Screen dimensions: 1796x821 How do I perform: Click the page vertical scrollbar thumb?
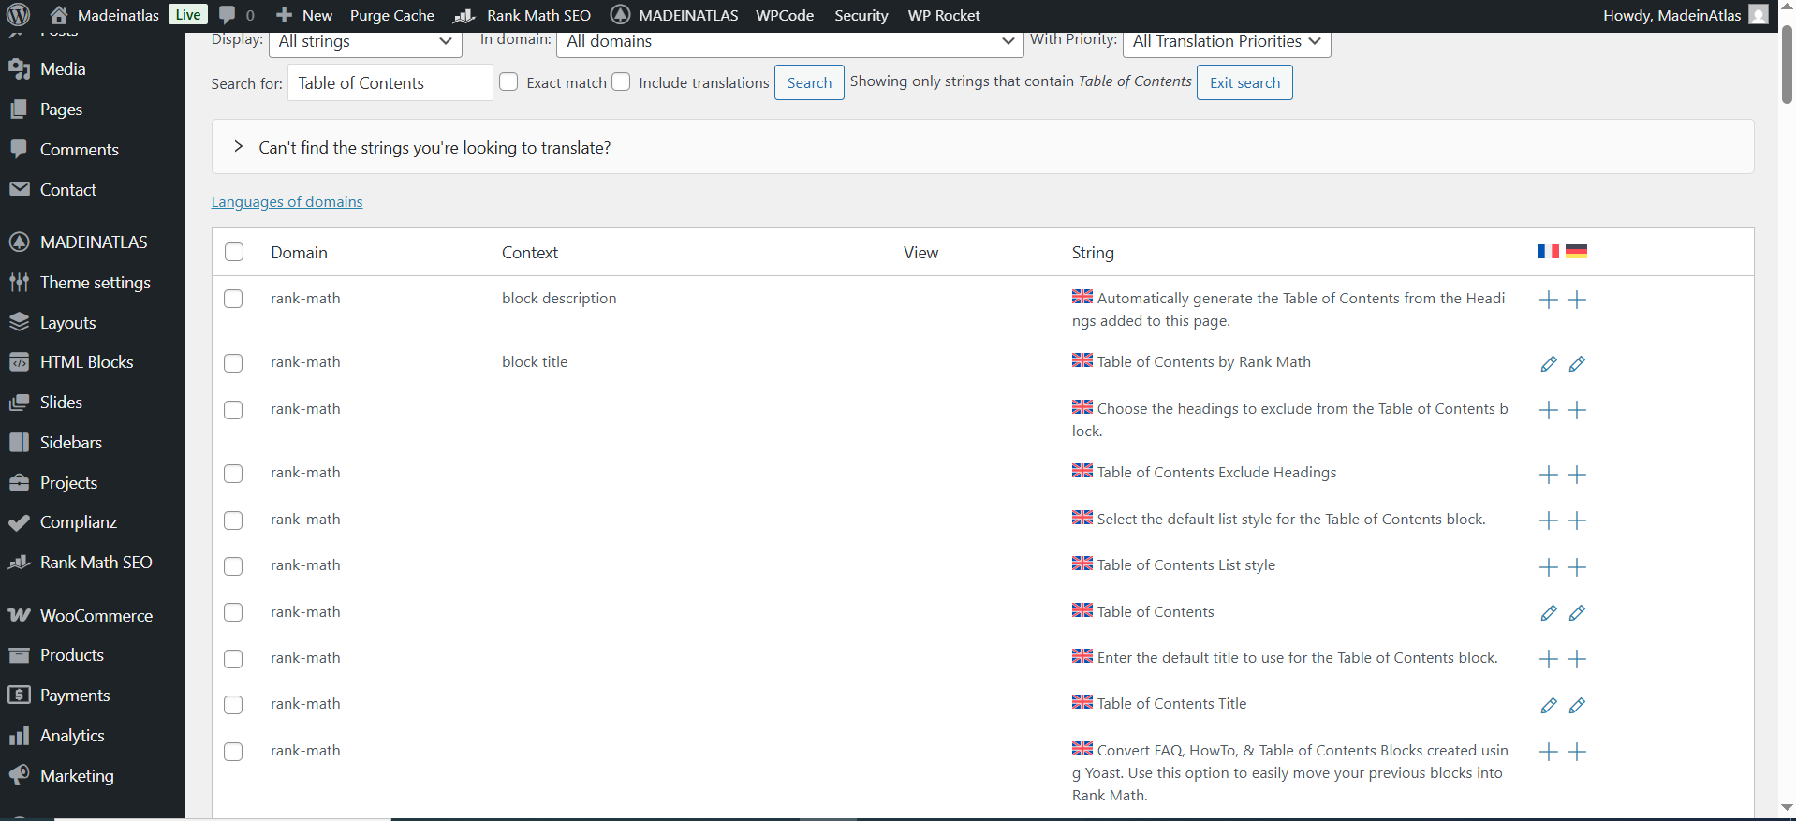point(1787,64)
